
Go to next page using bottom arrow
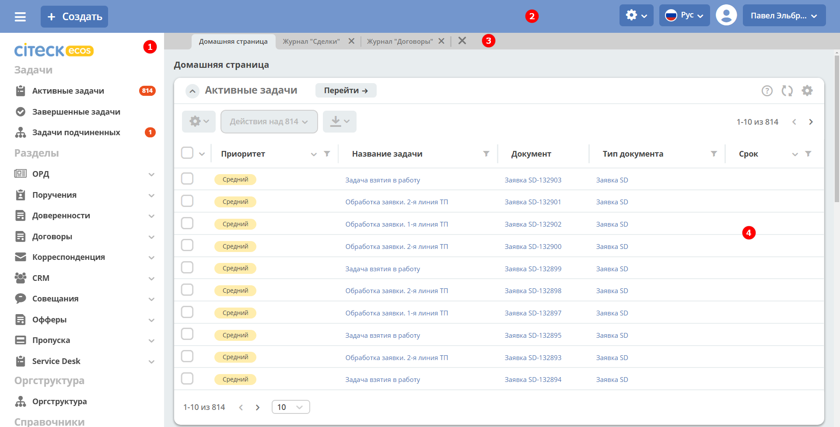coord(258,407)
